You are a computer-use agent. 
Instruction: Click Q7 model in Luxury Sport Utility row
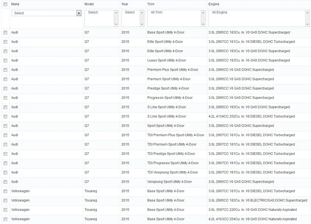tap(87, 60)
